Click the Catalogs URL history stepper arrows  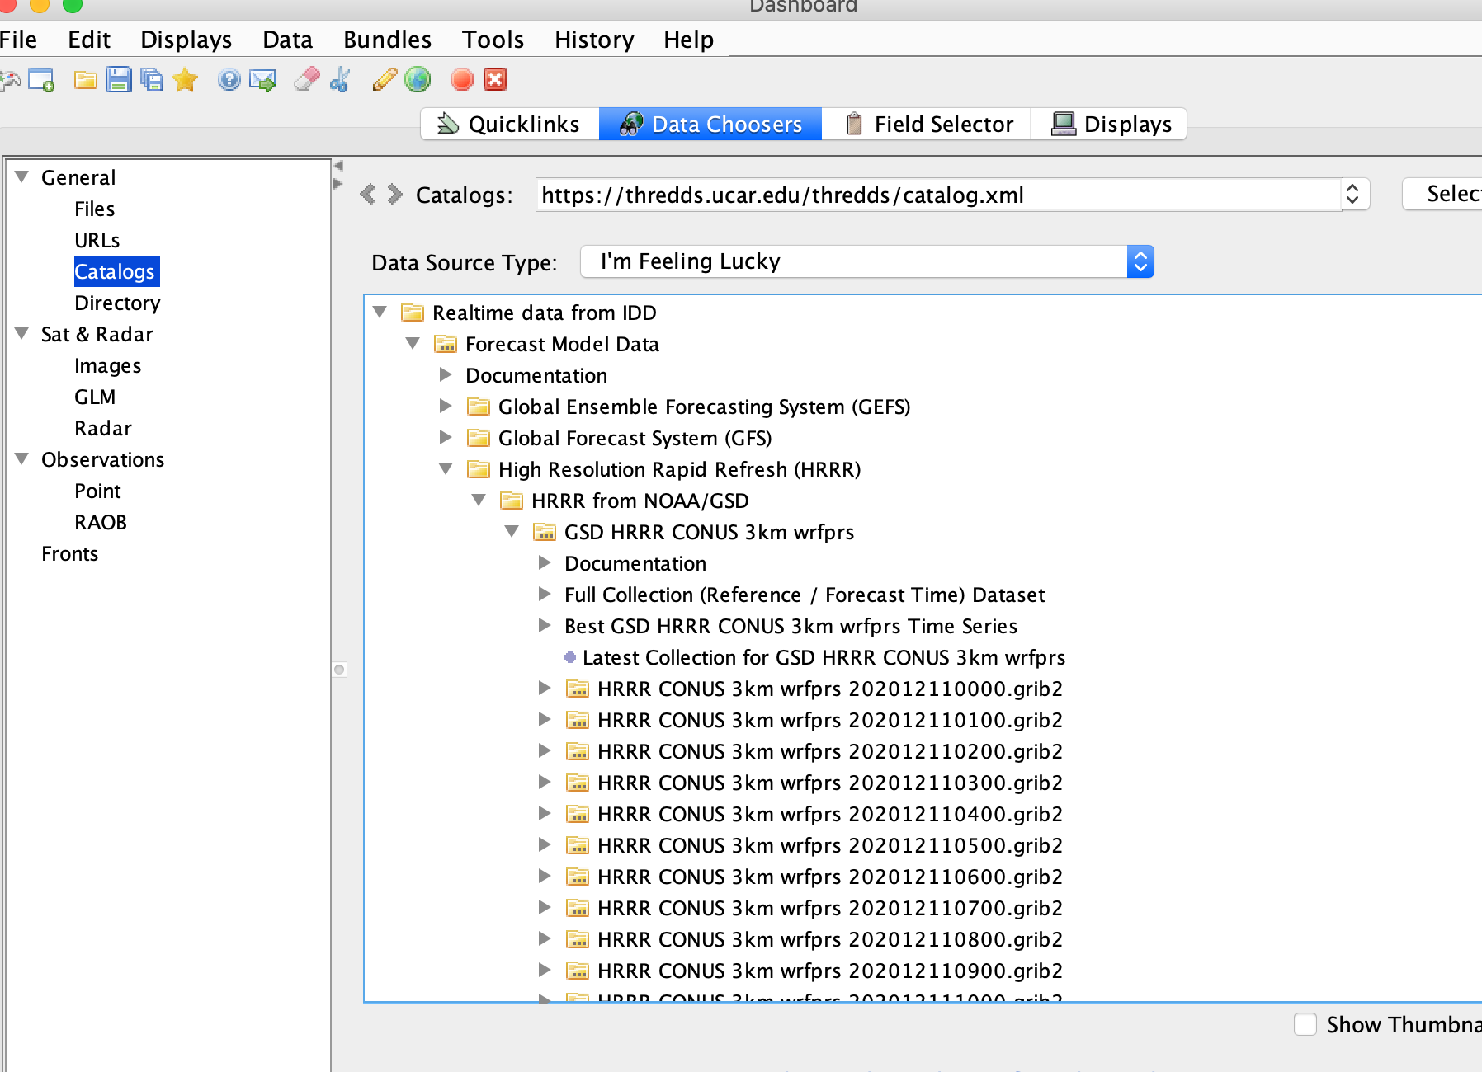pos(1352,195)
